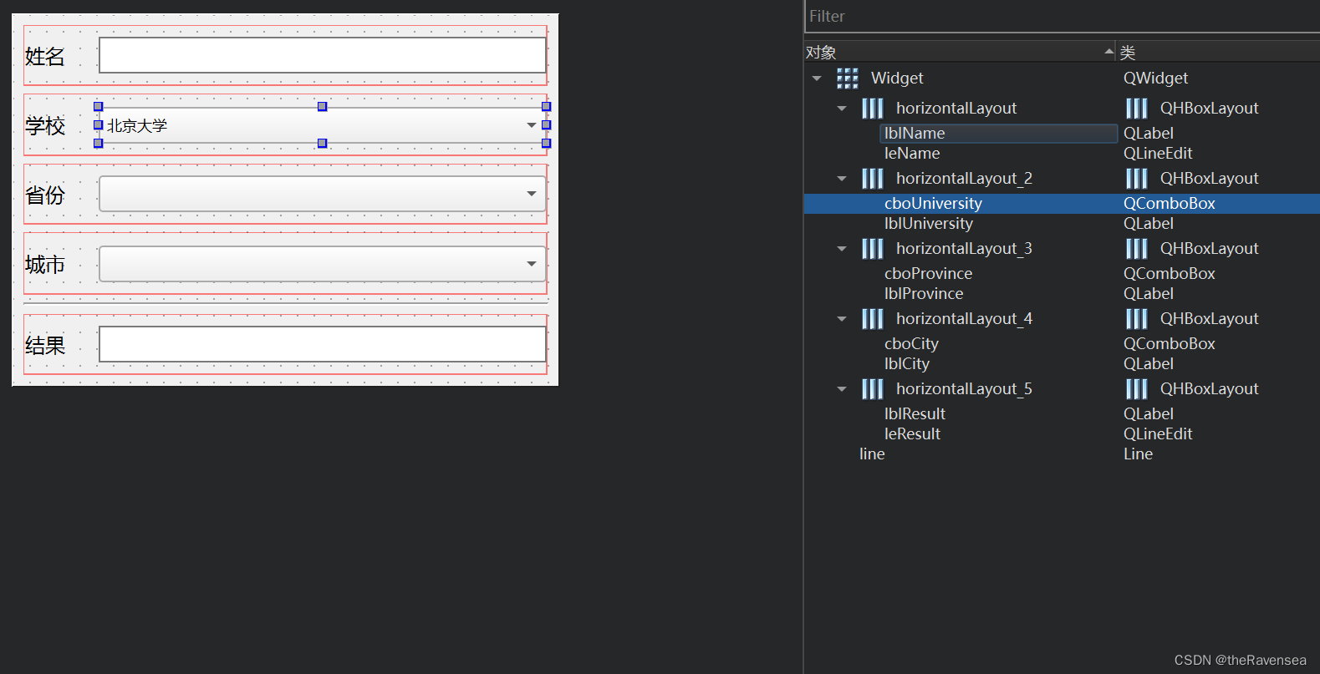Select leName in the object tree
Viewport: 1320px width, 674px height.
(x=912, y=154)
